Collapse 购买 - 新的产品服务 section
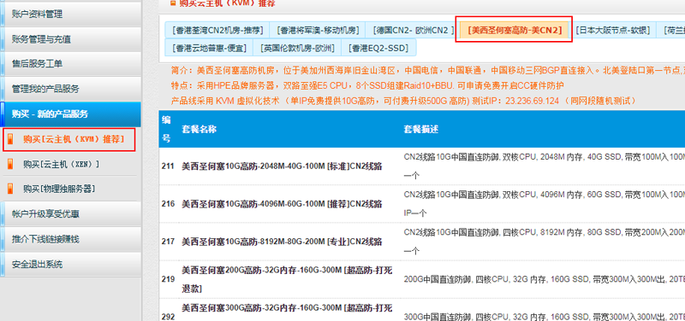This screenshot has height=321, width=685. pyautogui.click(x=71, y=114)
